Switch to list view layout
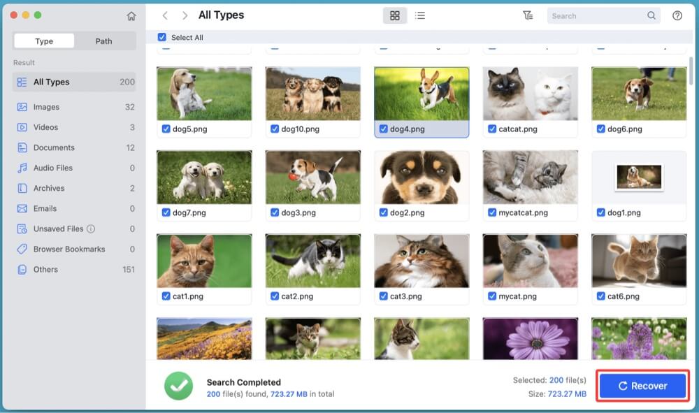This screenshot has height=413, width=699. pyautogui.click(x=420, y=15)
